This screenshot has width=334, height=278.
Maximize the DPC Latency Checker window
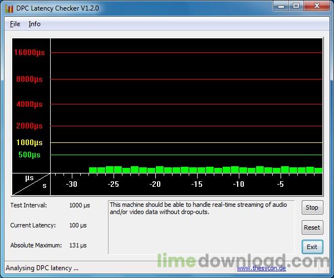tap(296, 7)
